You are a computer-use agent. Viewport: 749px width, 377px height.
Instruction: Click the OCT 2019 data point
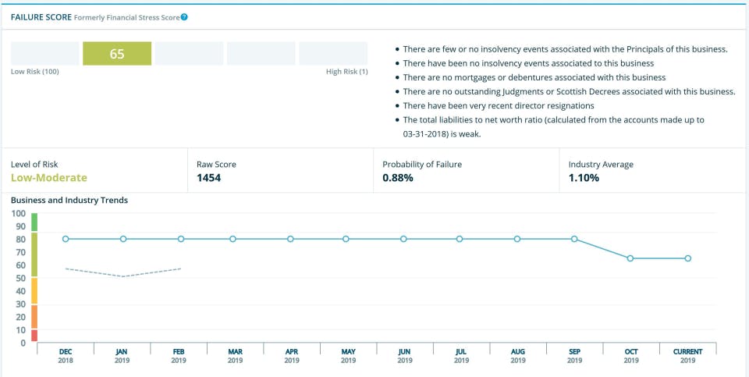630,258
